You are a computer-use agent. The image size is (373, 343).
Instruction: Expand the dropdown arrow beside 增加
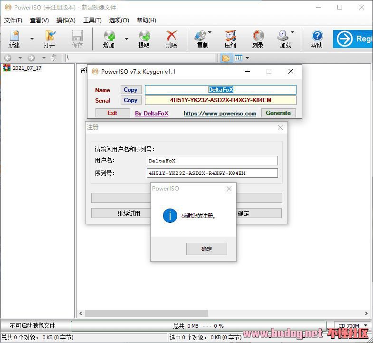tap(126, 38)
